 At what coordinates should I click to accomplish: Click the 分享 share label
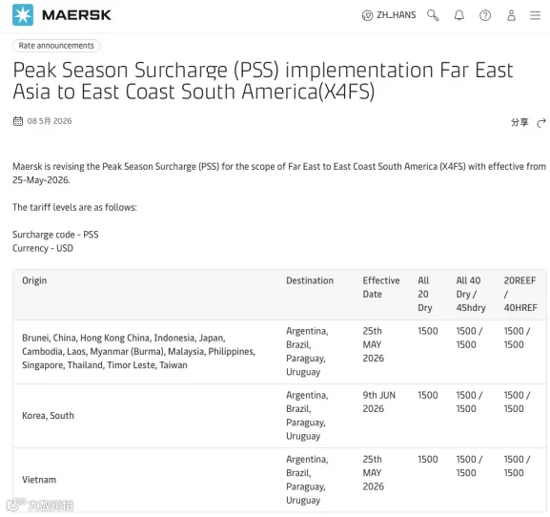coord(519,122)
